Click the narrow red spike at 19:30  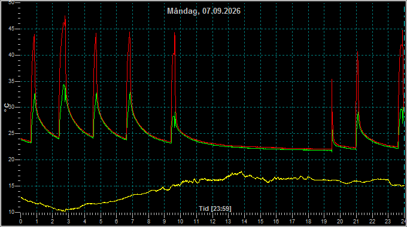332,80
